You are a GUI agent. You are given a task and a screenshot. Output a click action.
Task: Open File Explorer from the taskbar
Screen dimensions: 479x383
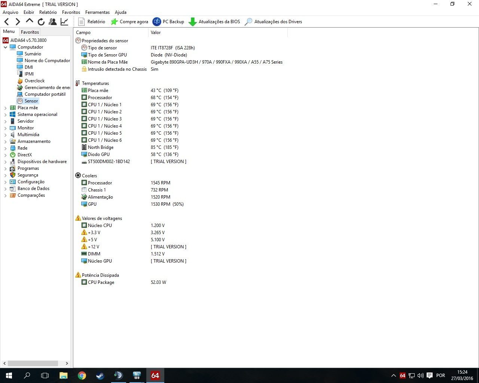pos(63,376)
